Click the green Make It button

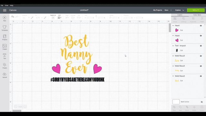point(196,10)
